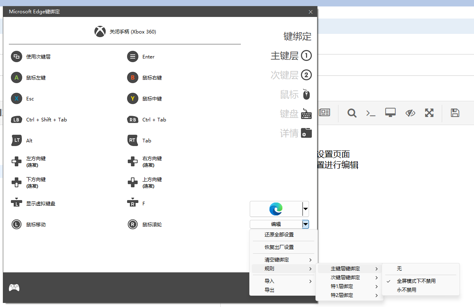Expand 导入 submenu
Image resolution: width=474 pixels, height=307 pixels.
(284, 281)
